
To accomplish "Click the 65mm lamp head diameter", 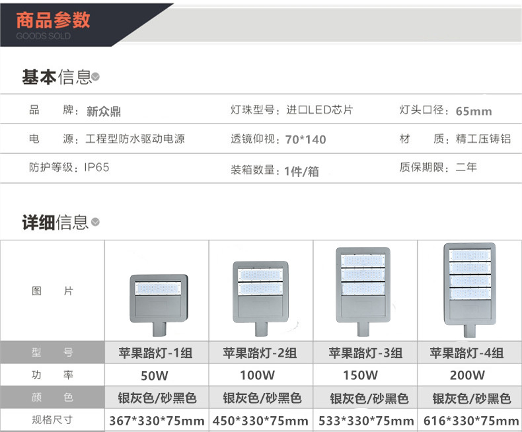I will click(474, 111).
